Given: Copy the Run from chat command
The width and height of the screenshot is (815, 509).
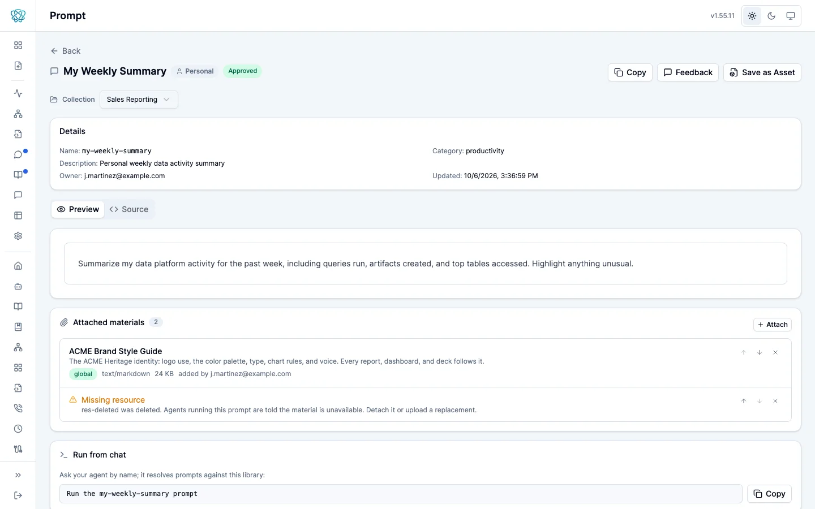Looking at the screenshot, I should 769,494.
